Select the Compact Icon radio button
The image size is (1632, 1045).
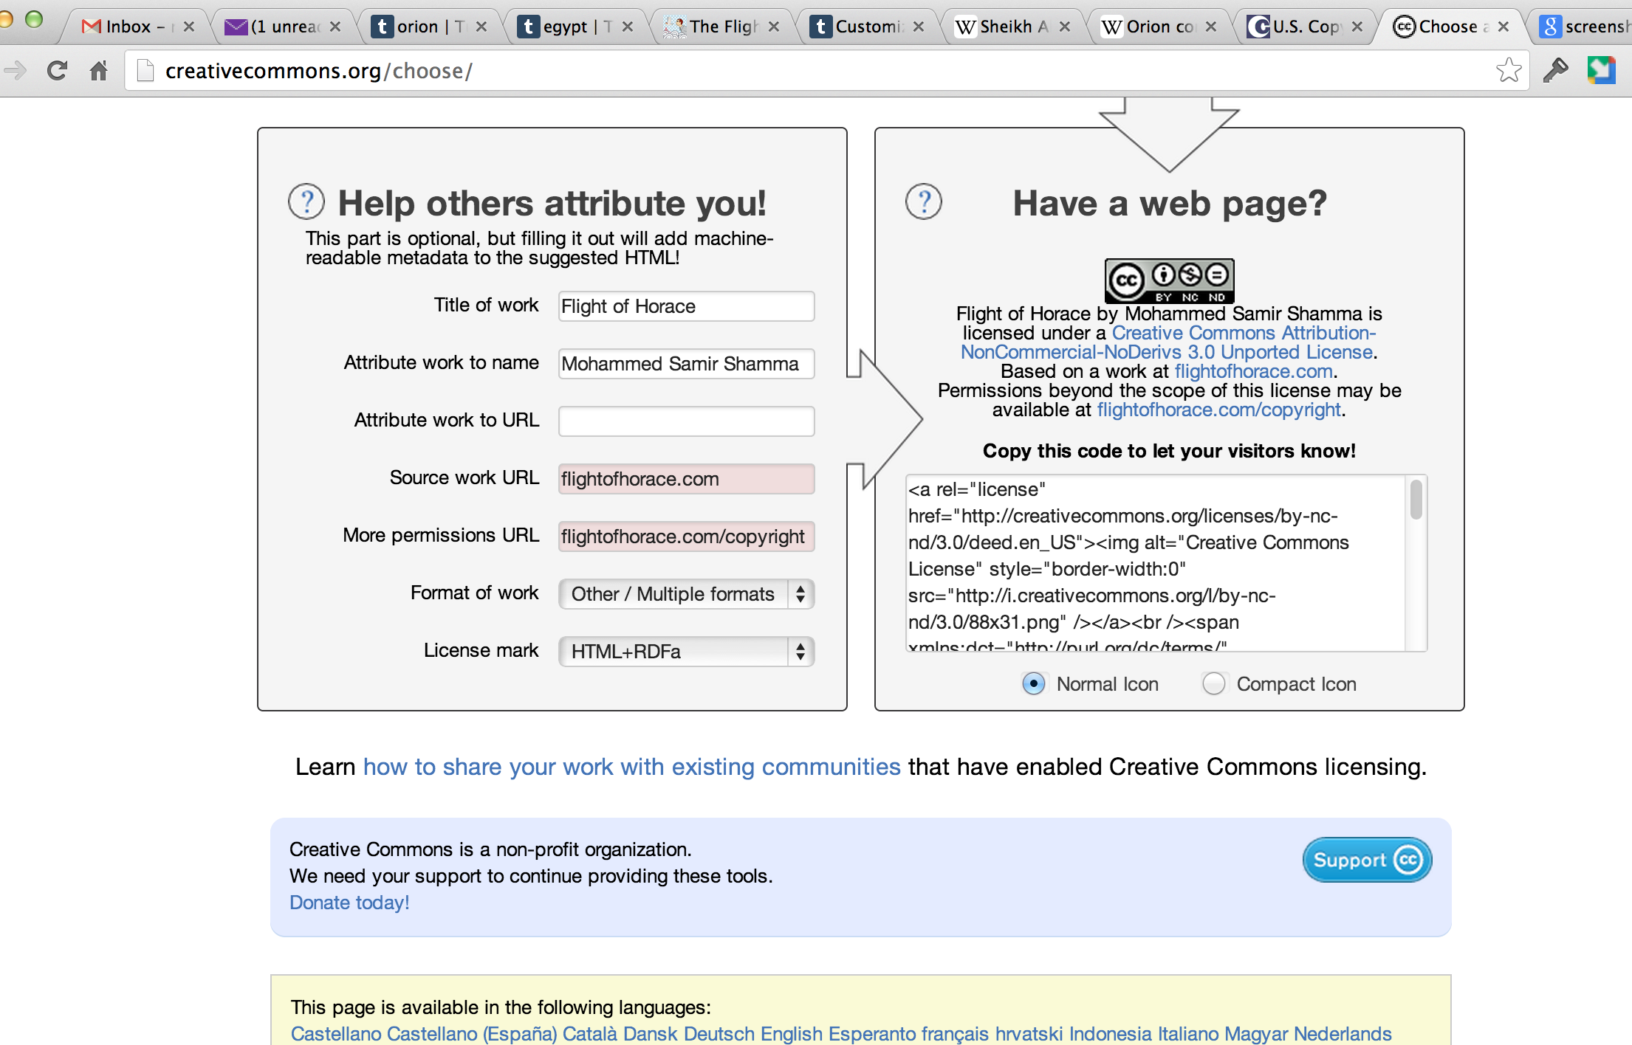coord(1213,684)
